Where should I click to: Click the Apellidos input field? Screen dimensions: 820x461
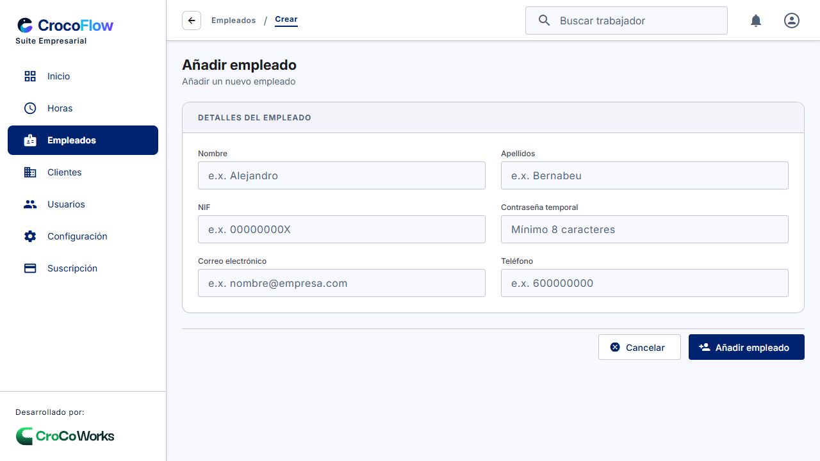(644, 175)
